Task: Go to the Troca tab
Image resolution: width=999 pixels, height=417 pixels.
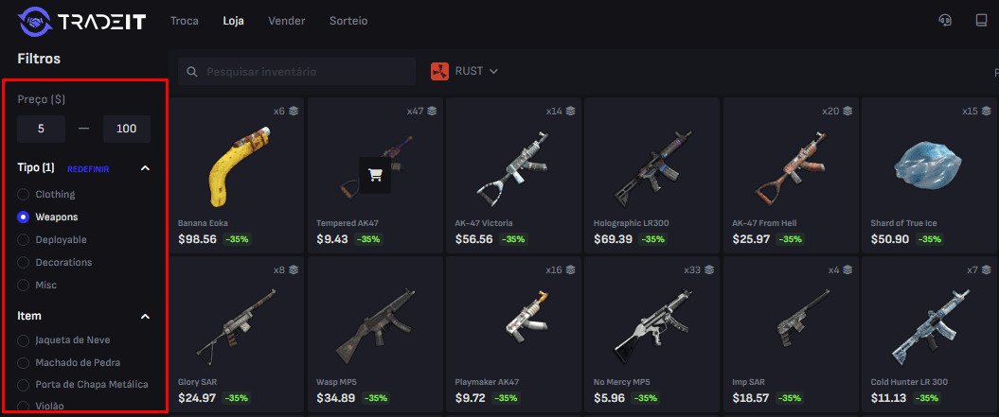Action: (x=184, y=21)
